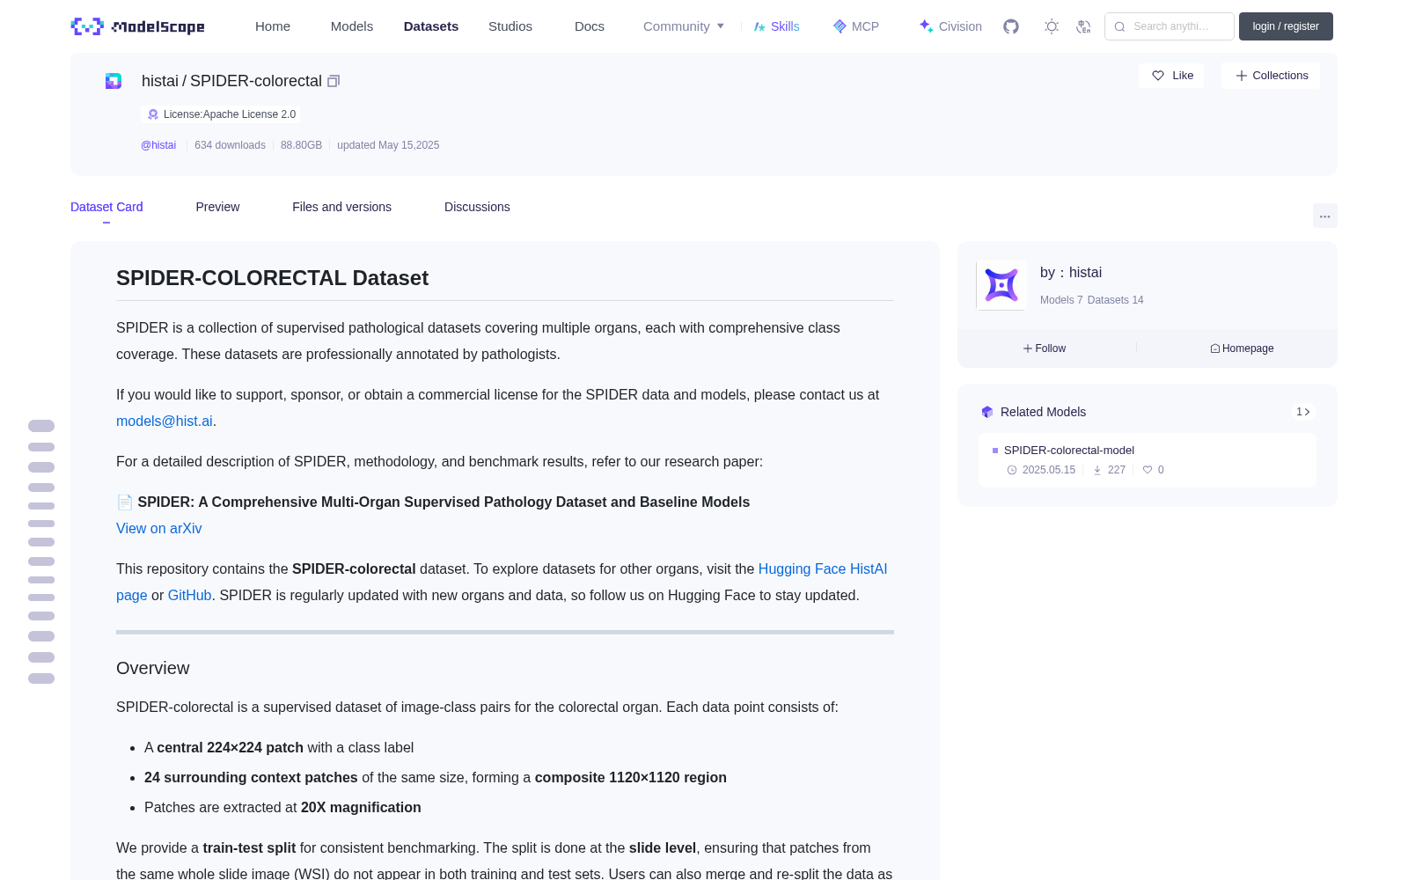Switch to the Discussions tab
The image size is (1408, 880).
click(477, 207)
